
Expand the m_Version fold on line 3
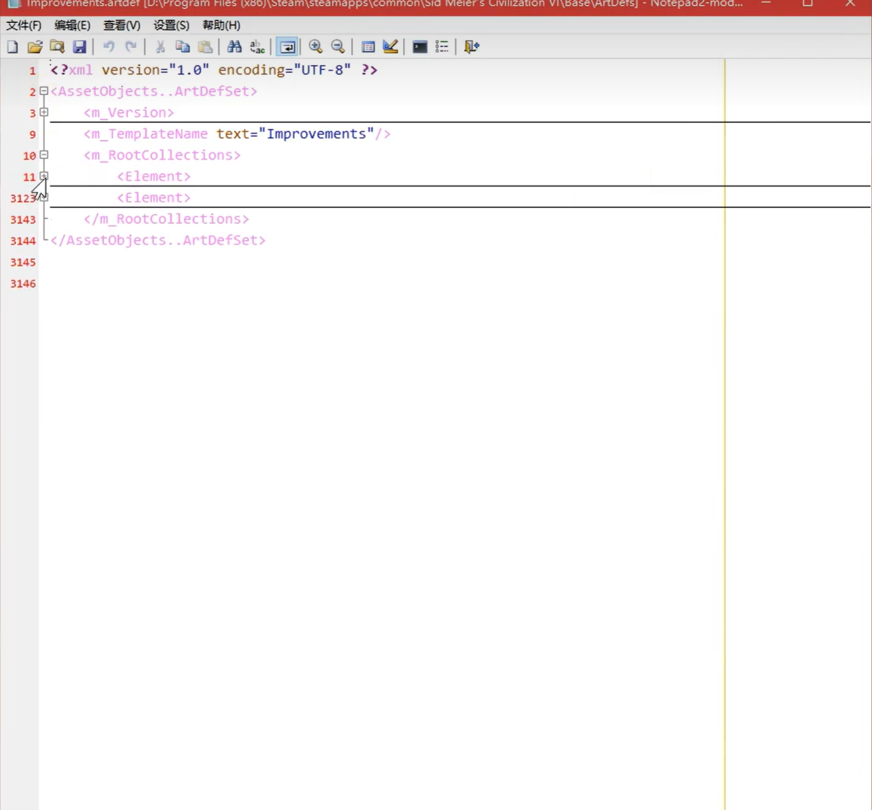tap(44, 112)
